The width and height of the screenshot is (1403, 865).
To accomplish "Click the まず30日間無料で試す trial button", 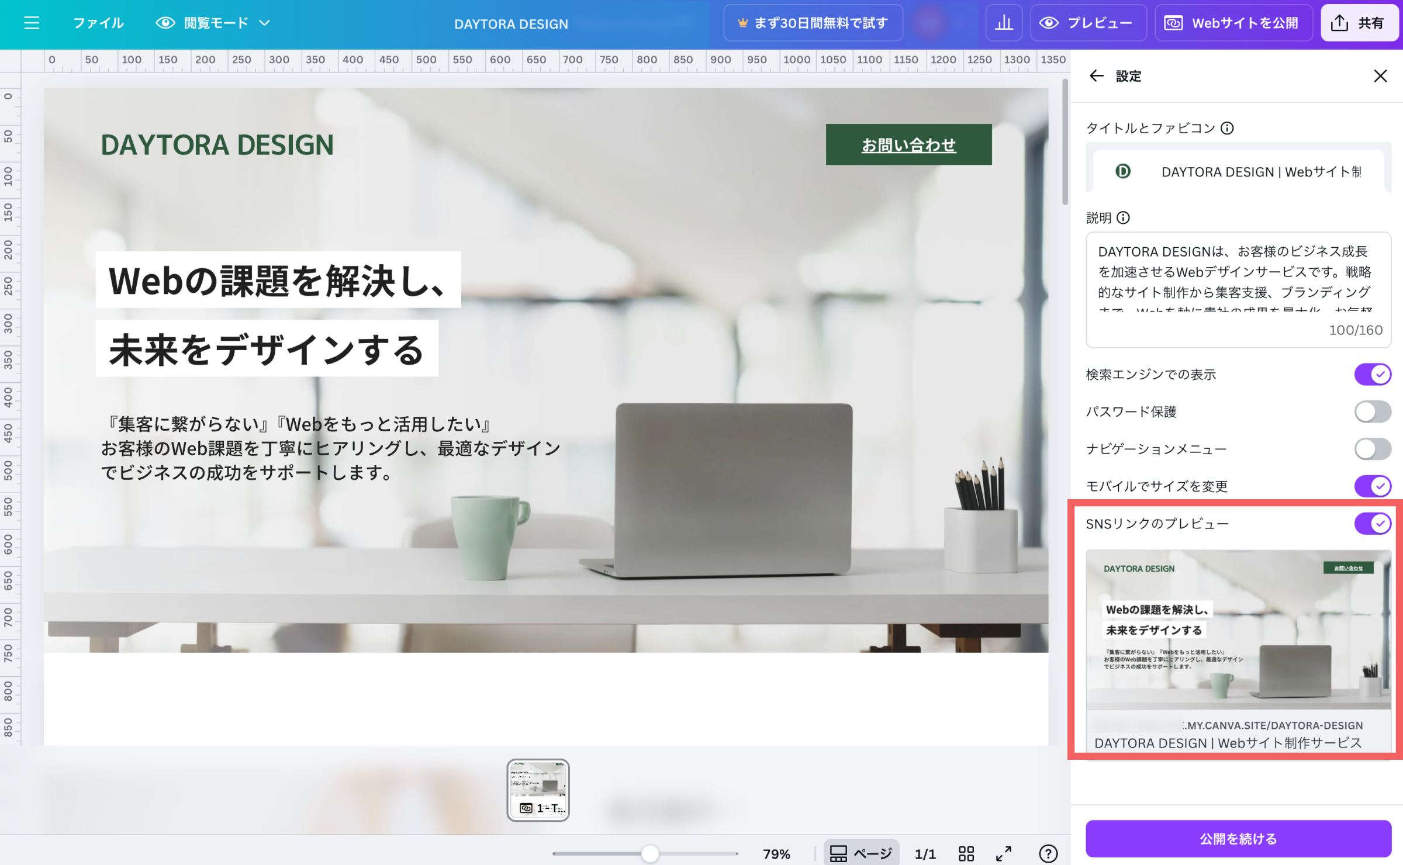I will (813, 23).
